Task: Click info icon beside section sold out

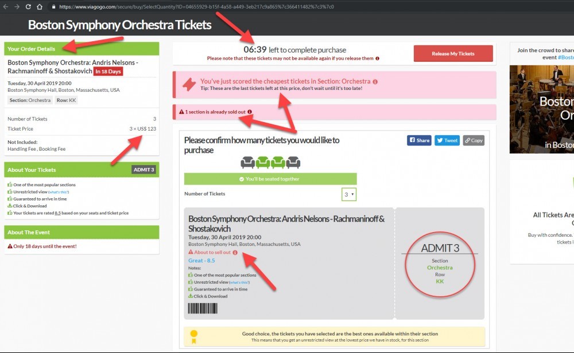Action: tap(250, 112)
